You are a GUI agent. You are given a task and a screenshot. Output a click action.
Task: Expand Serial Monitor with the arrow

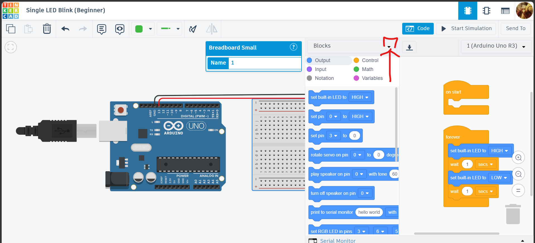pyautogui.click(x=522, y=240)
